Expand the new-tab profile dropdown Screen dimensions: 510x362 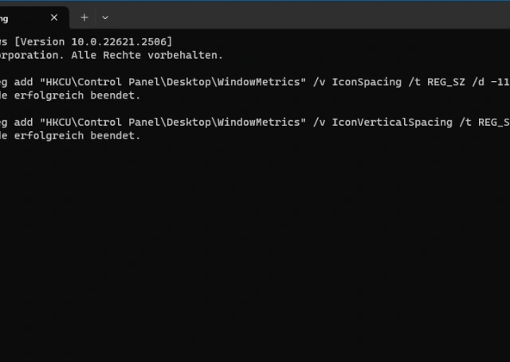[x=105, y=17]
